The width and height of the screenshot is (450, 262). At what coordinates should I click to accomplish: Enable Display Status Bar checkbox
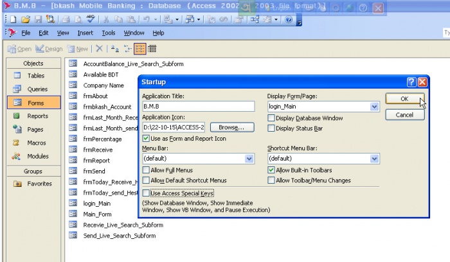271,128
